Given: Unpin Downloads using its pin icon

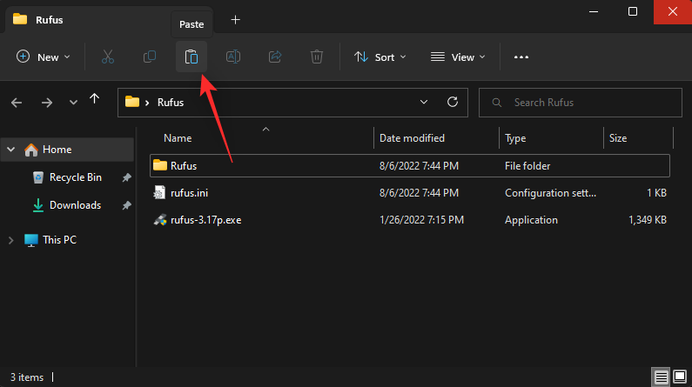Looking at the screenshot, I should [127, 205].
